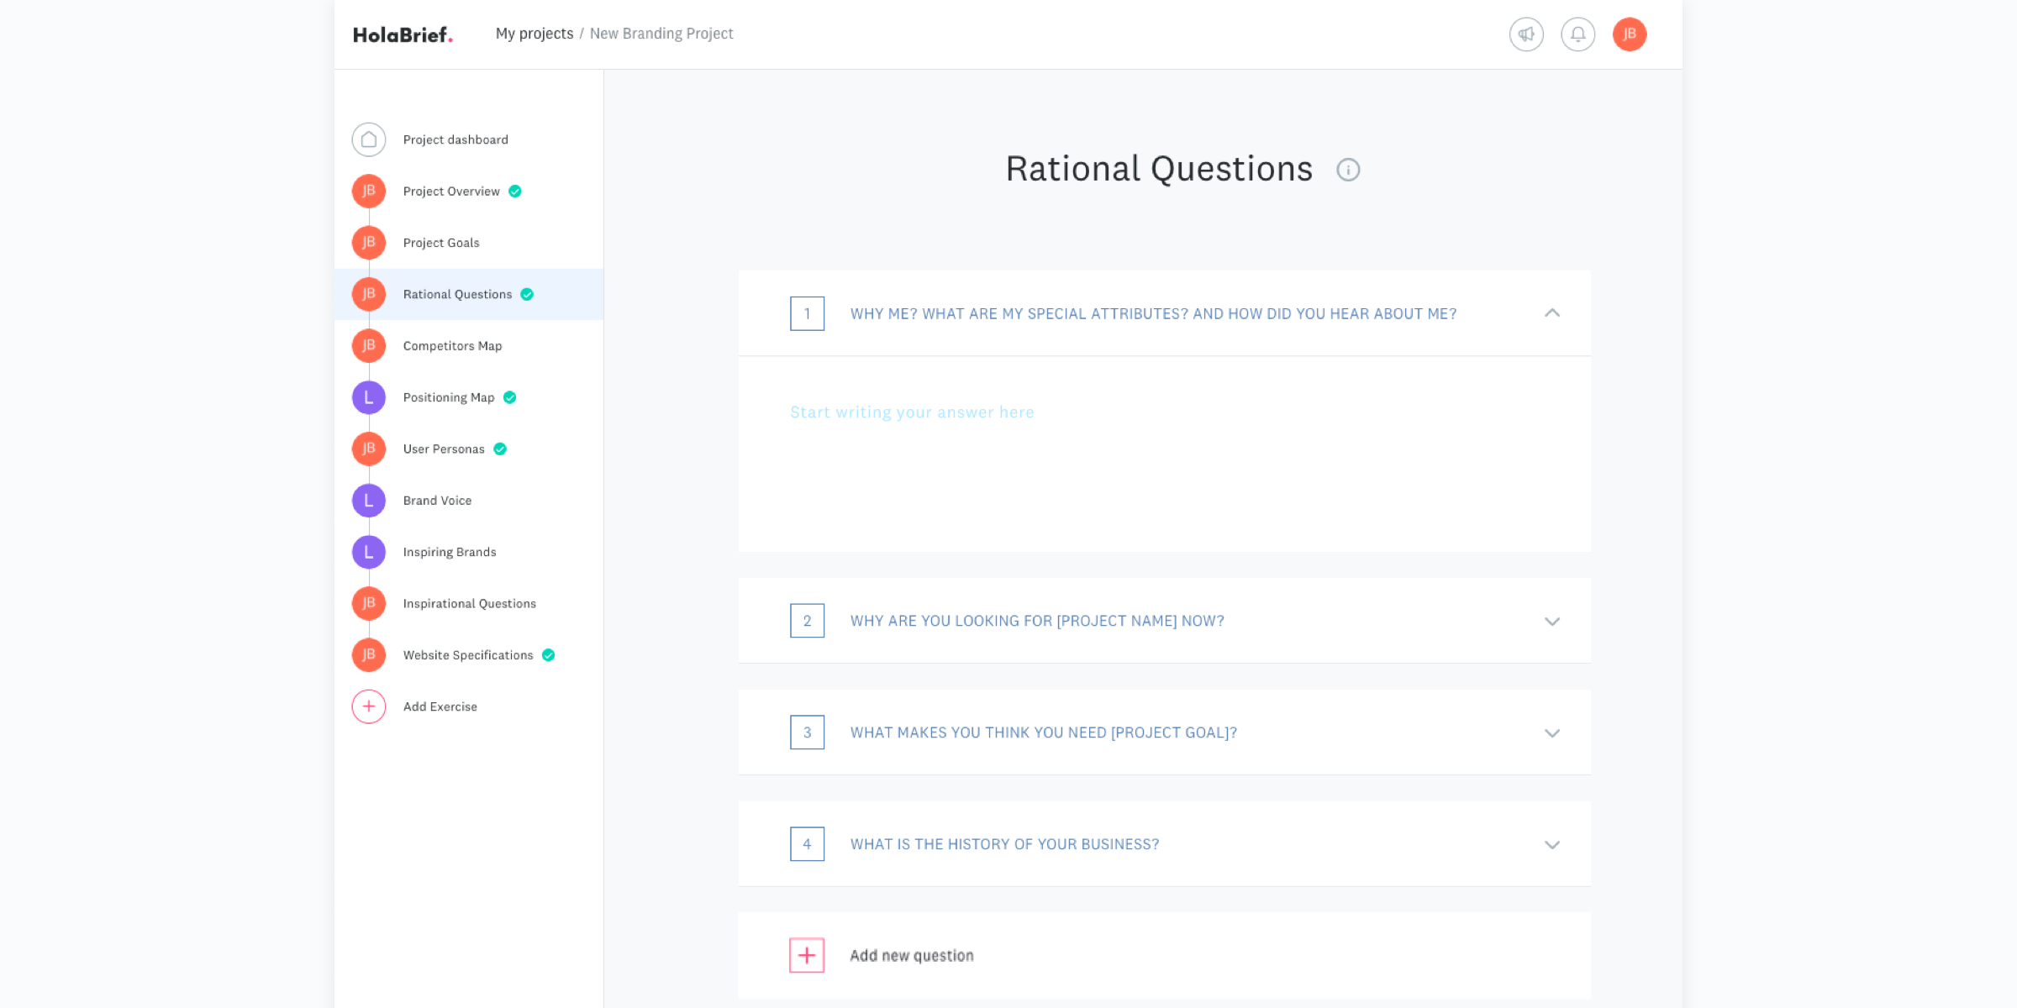The height and width of the screenshot is (1008, 2017).
Task: Click the green checkmark next to Positioning Map
Action: pyautogui.click(x=509, y=397)
